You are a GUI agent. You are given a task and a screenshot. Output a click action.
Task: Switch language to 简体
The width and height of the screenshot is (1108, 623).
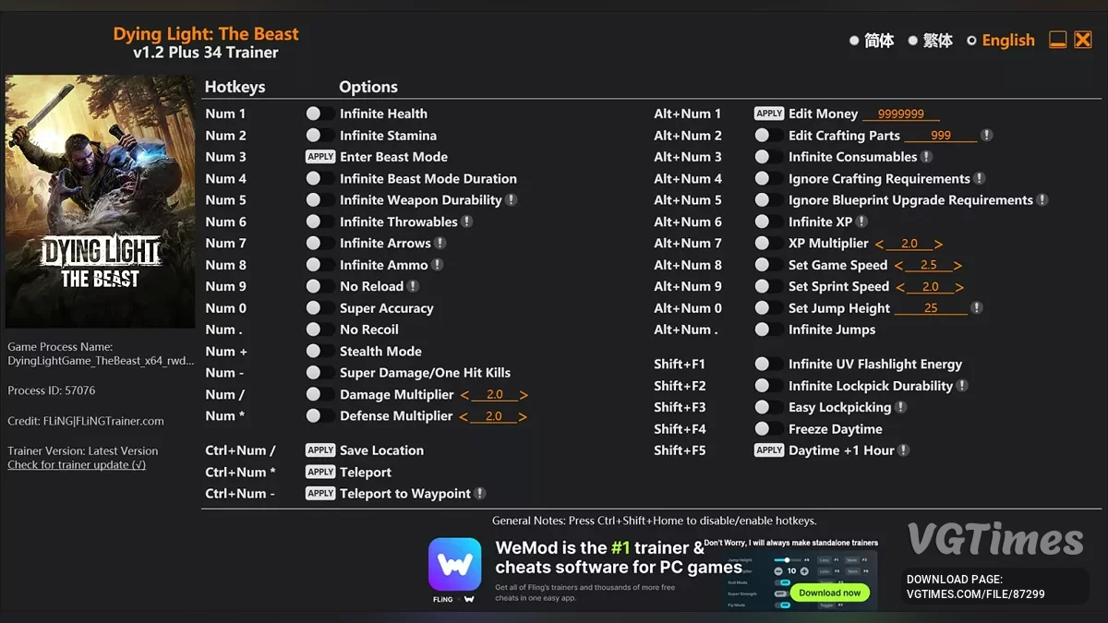coord(872,41)
